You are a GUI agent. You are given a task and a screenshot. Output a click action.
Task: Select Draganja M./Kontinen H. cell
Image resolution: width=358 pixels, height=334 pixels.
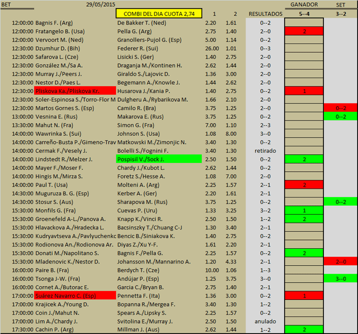click(x=150, y=65)
